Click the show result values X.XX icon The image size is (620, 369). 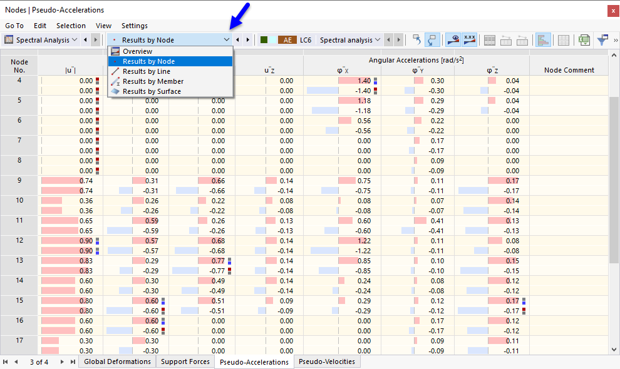coord(470,39)
